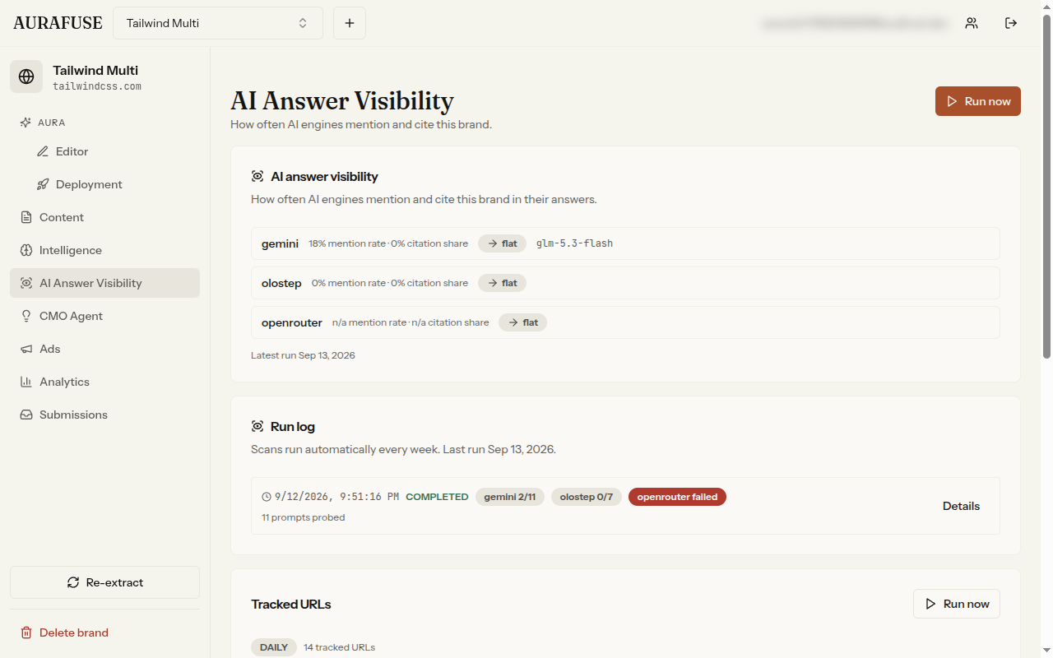Click the Intelligence sidebar icon
Screen dimensions: 1053x658
click(x=26, y=250)
